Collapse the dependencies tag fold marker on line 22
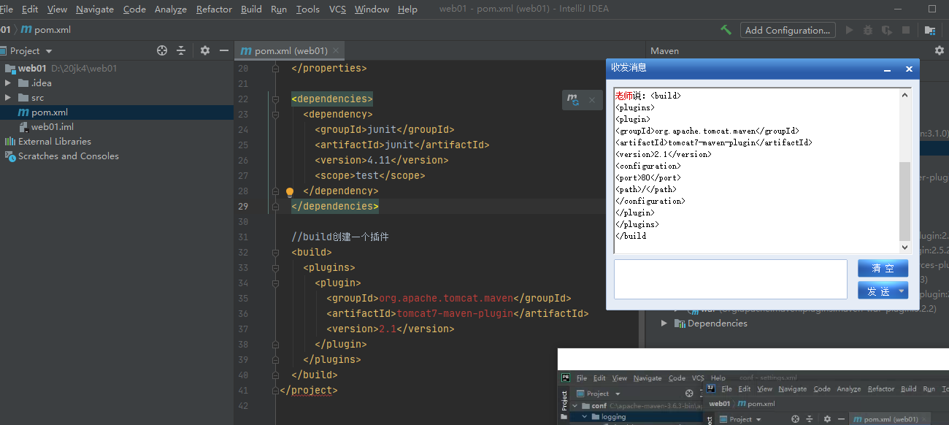The height and width of the screenshot is (425, 949). (275, 99)
